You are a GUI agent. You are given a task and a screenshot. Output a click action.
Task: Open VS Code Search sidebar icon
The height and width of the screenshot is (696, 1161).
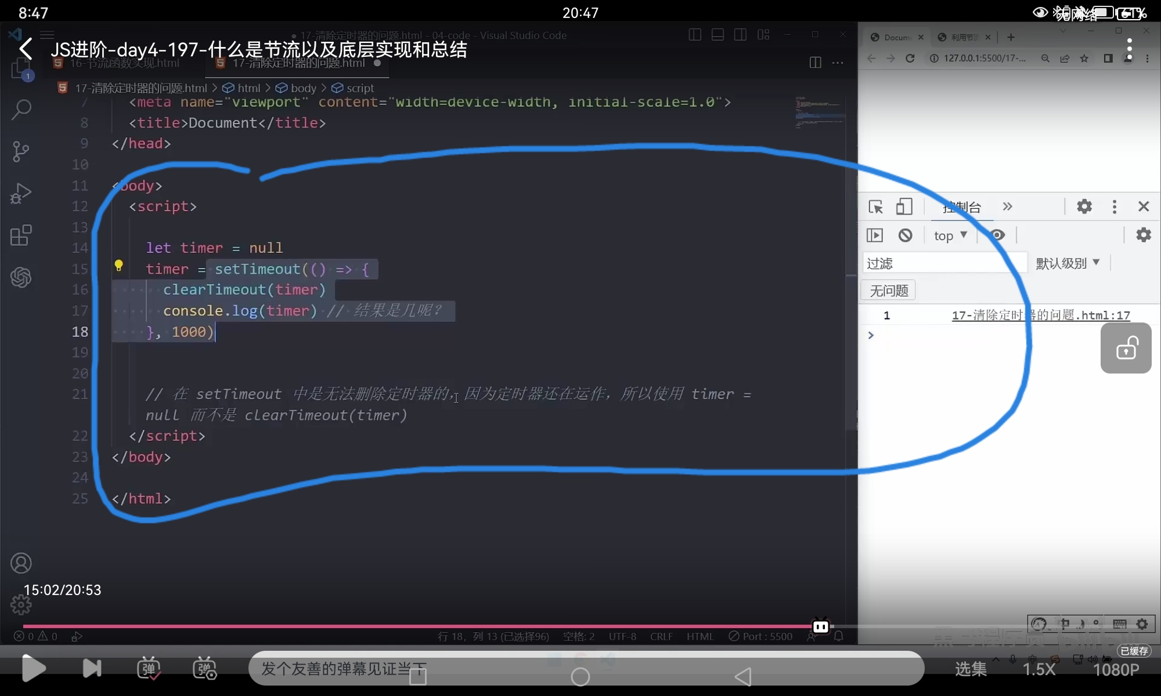21,109
